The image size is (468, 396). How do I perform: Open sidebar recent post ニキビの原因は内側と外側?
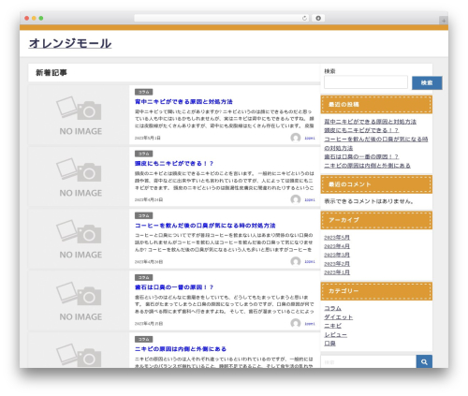point(368,166)
